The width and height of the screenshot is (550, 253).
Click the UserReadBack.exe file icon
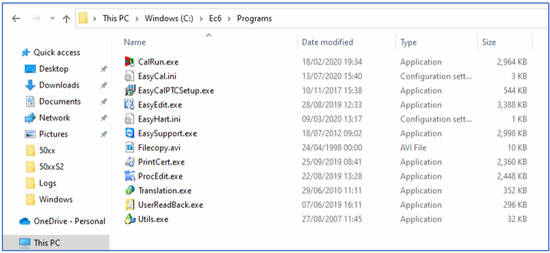[x=130, y=205]
